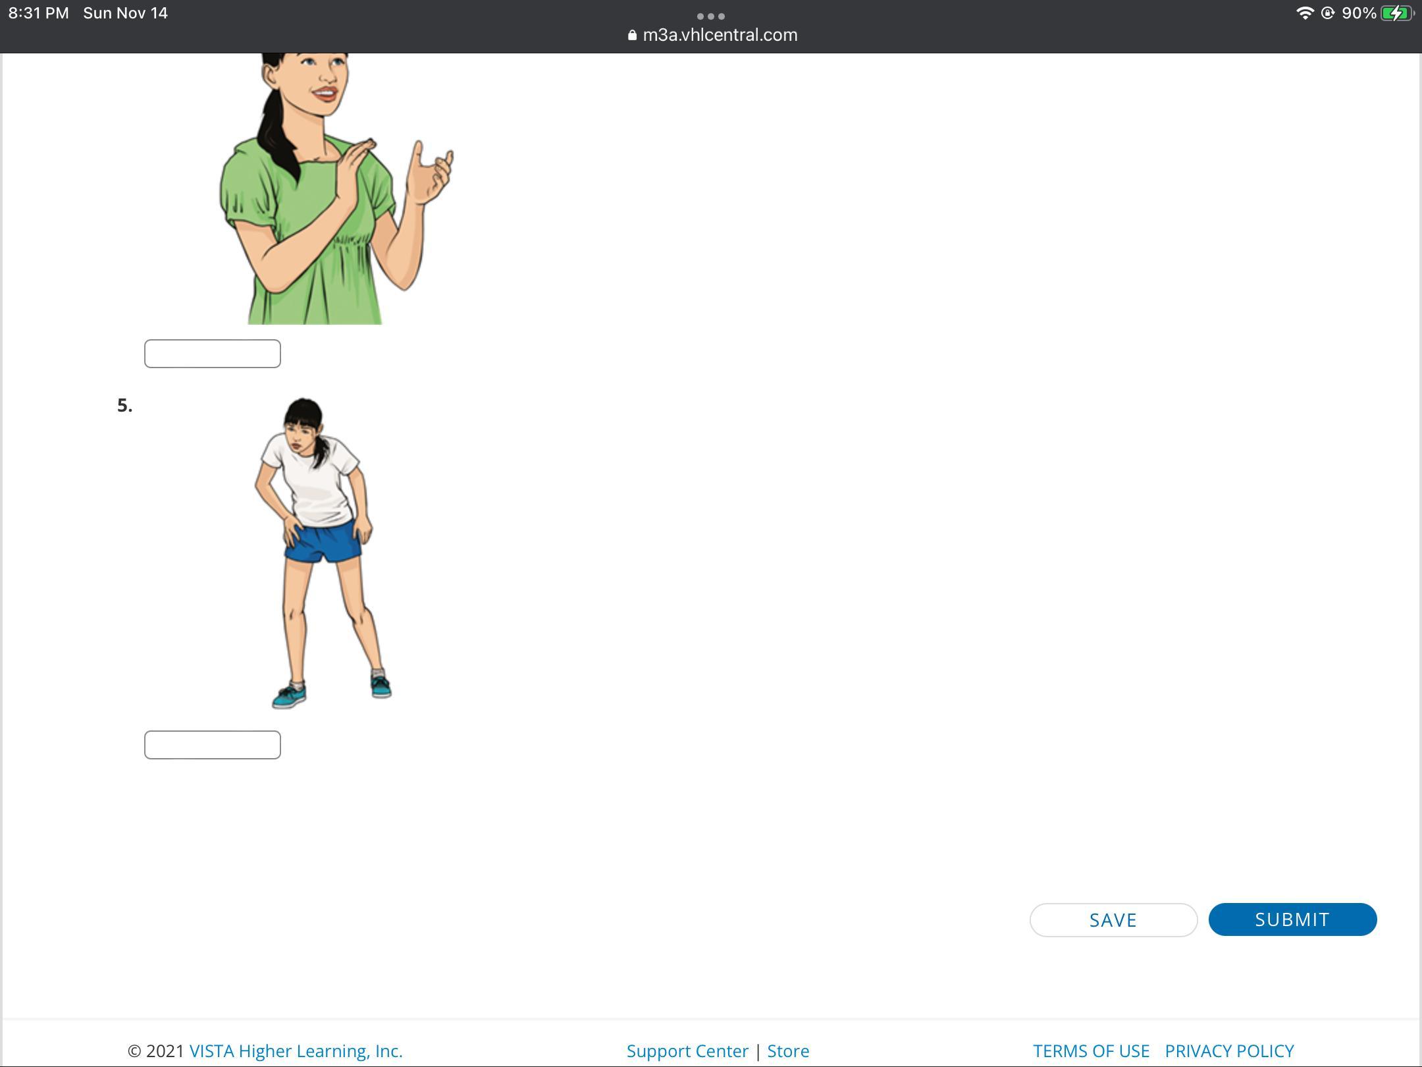Tap the Wi-Fi status icon
Screen dimensions: 1422x1067
pos(1304,13)
